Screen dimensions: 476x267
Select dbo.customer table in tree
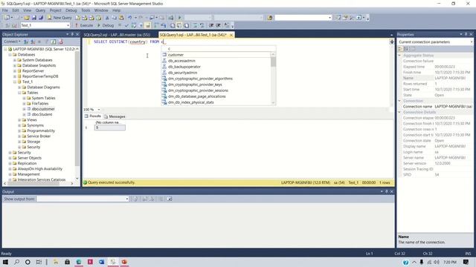[x=43, y=109]
